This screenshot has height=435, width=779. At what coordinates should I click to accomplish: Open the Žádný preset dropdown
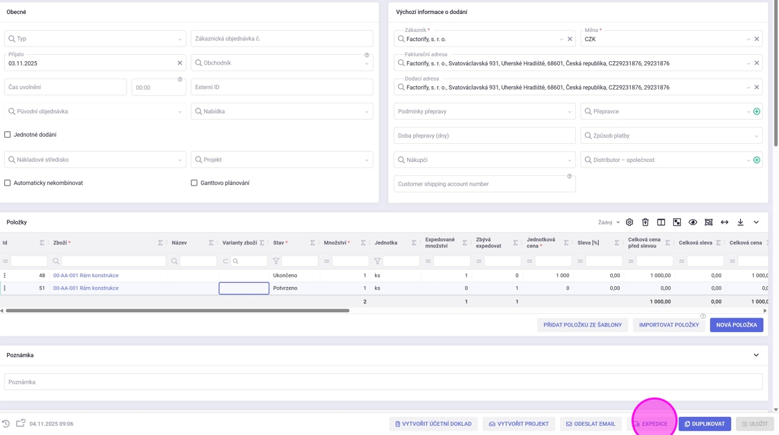click(x=609, y=222)
